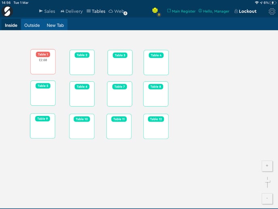
Task: Open Table 1 with £2.68 order
Action: pos(43,62)
